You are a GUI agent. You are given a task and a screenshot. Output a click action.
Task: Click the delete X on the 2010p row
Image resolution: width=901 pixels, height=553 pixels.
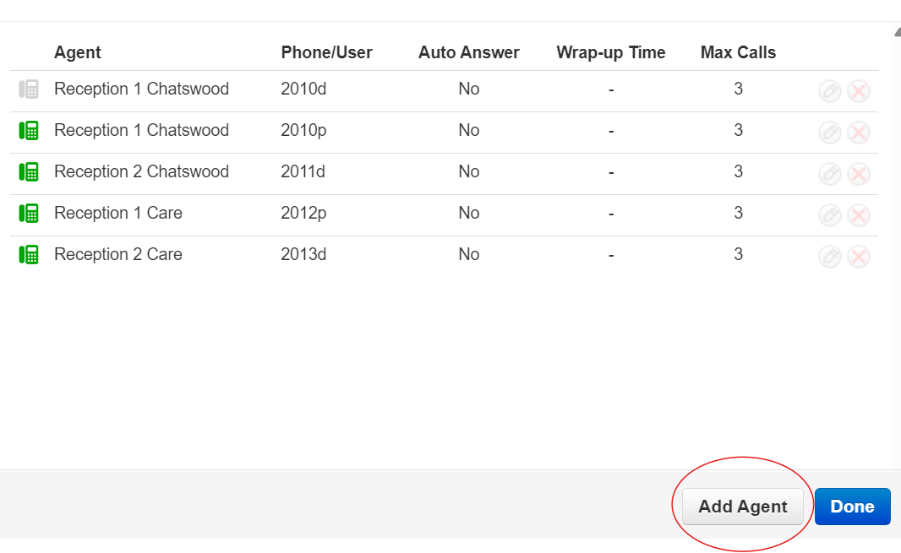coord(859,132)
